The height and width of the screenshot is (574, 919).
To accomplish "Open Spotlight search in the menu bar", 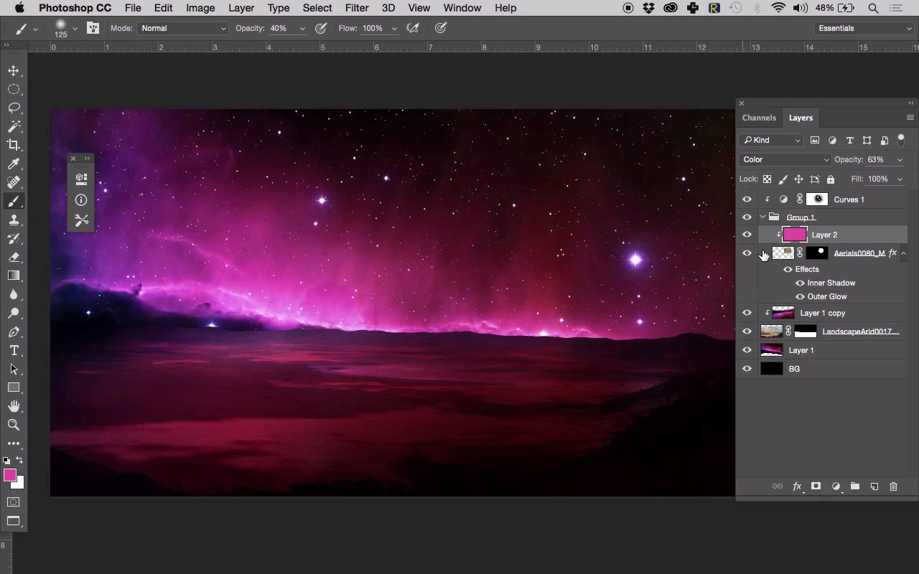I will [874, 8].
